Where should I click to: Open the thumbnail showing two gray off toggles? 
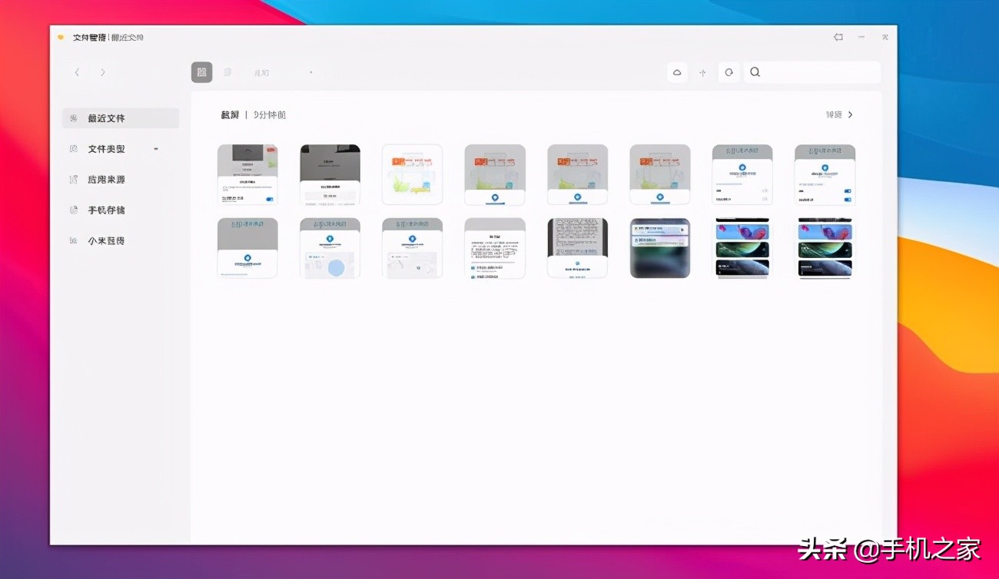[742, 175]
